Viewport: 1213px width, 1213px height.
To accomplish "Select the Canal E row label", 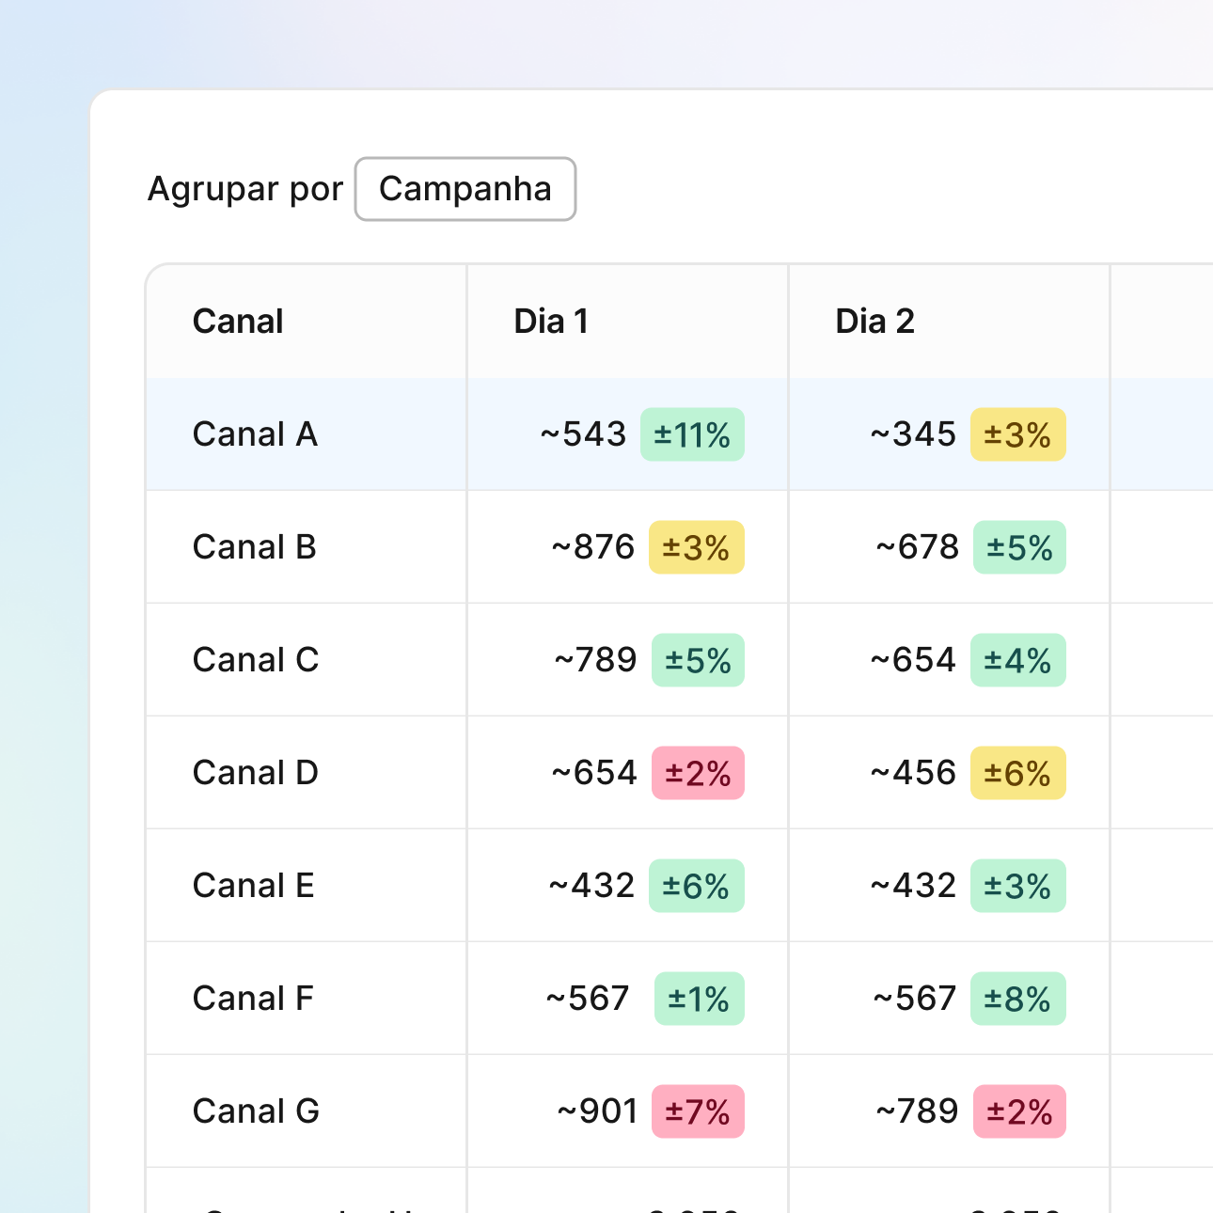I will [253, 886].
